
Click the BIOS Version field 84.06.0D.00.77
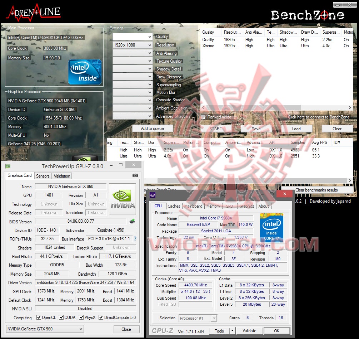coord(81,221)
